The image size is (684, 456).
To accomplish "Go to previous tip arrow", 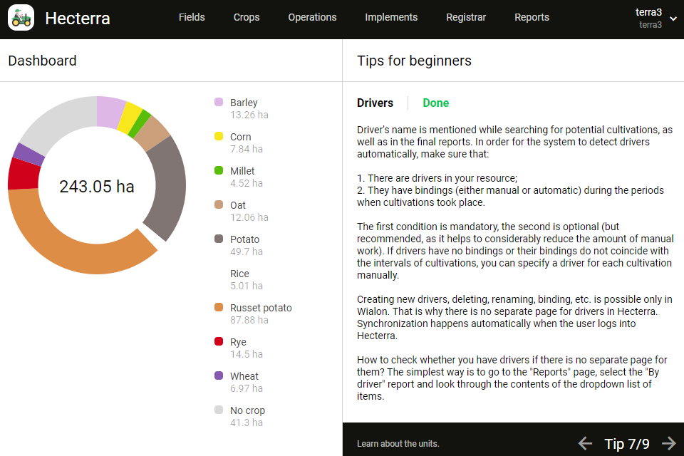I will [585, 444].
